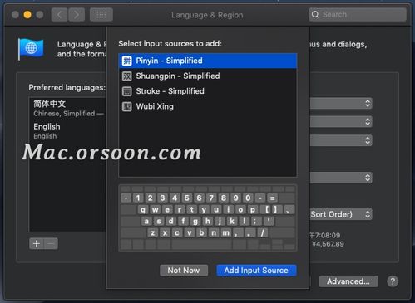Click the Add Input Source button
Viewport: 415px width, 303px height.
click(256, 271)
